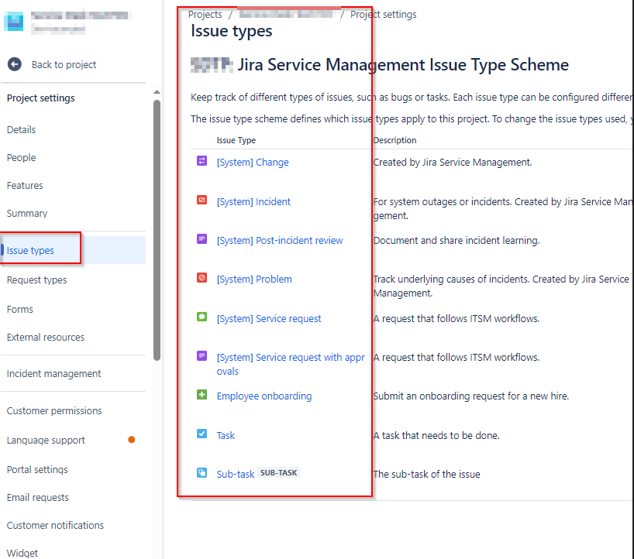The width and height of the screenshot is (634, 559).
Task: Open Widget in the sidebar
Action: 22,553
